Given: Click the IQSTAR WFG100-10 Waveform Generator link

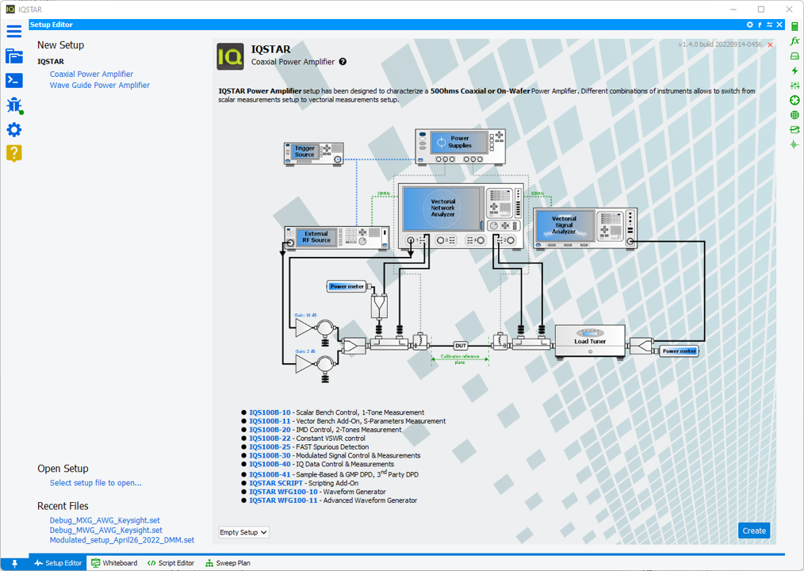Looking at the screenshot, I should (284, 492).
